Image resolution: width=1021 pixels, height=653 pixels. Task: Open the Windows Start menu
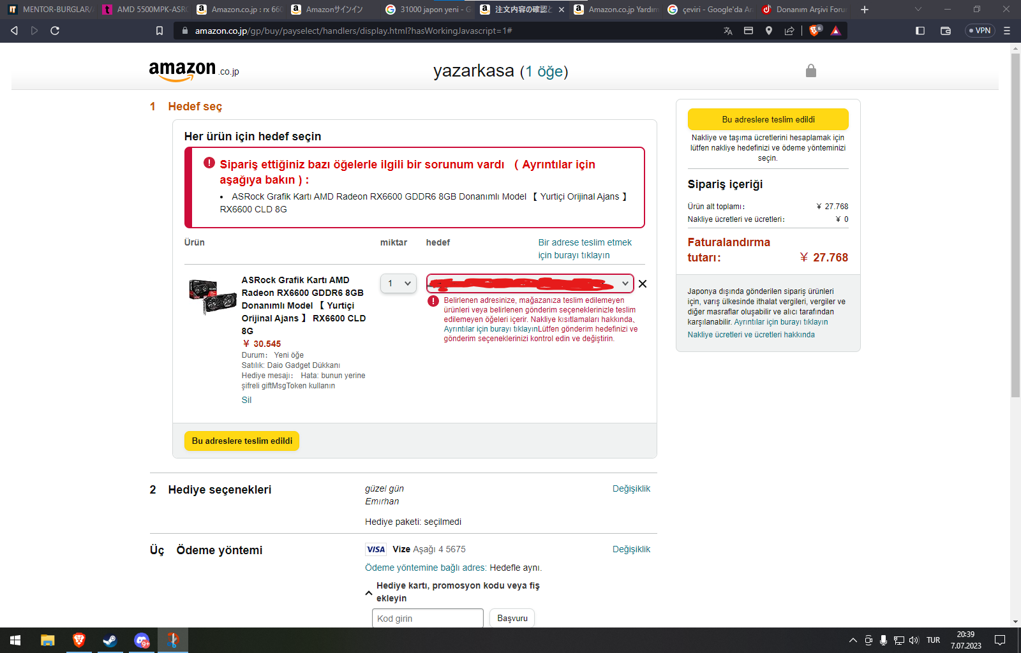(15, 640)
